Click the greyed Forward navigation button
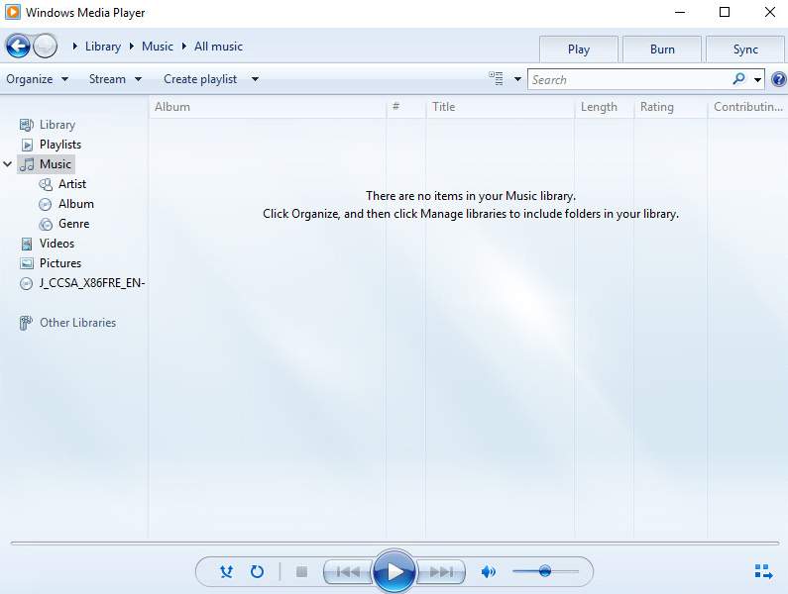Image resolution: width=788 pixels, height=594 pixels. coord(46,47)
